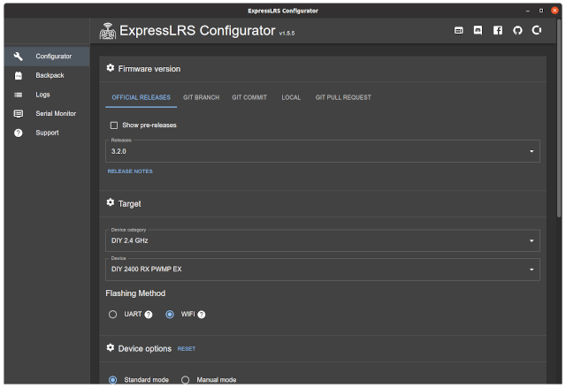Open the GitHub repository icon
The image size is (566, 388).
click(x=517, y=31)
